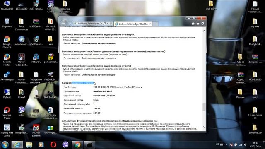
Task: Click the serial number '03008 2012/04/30'
Action: click(104, 96)
